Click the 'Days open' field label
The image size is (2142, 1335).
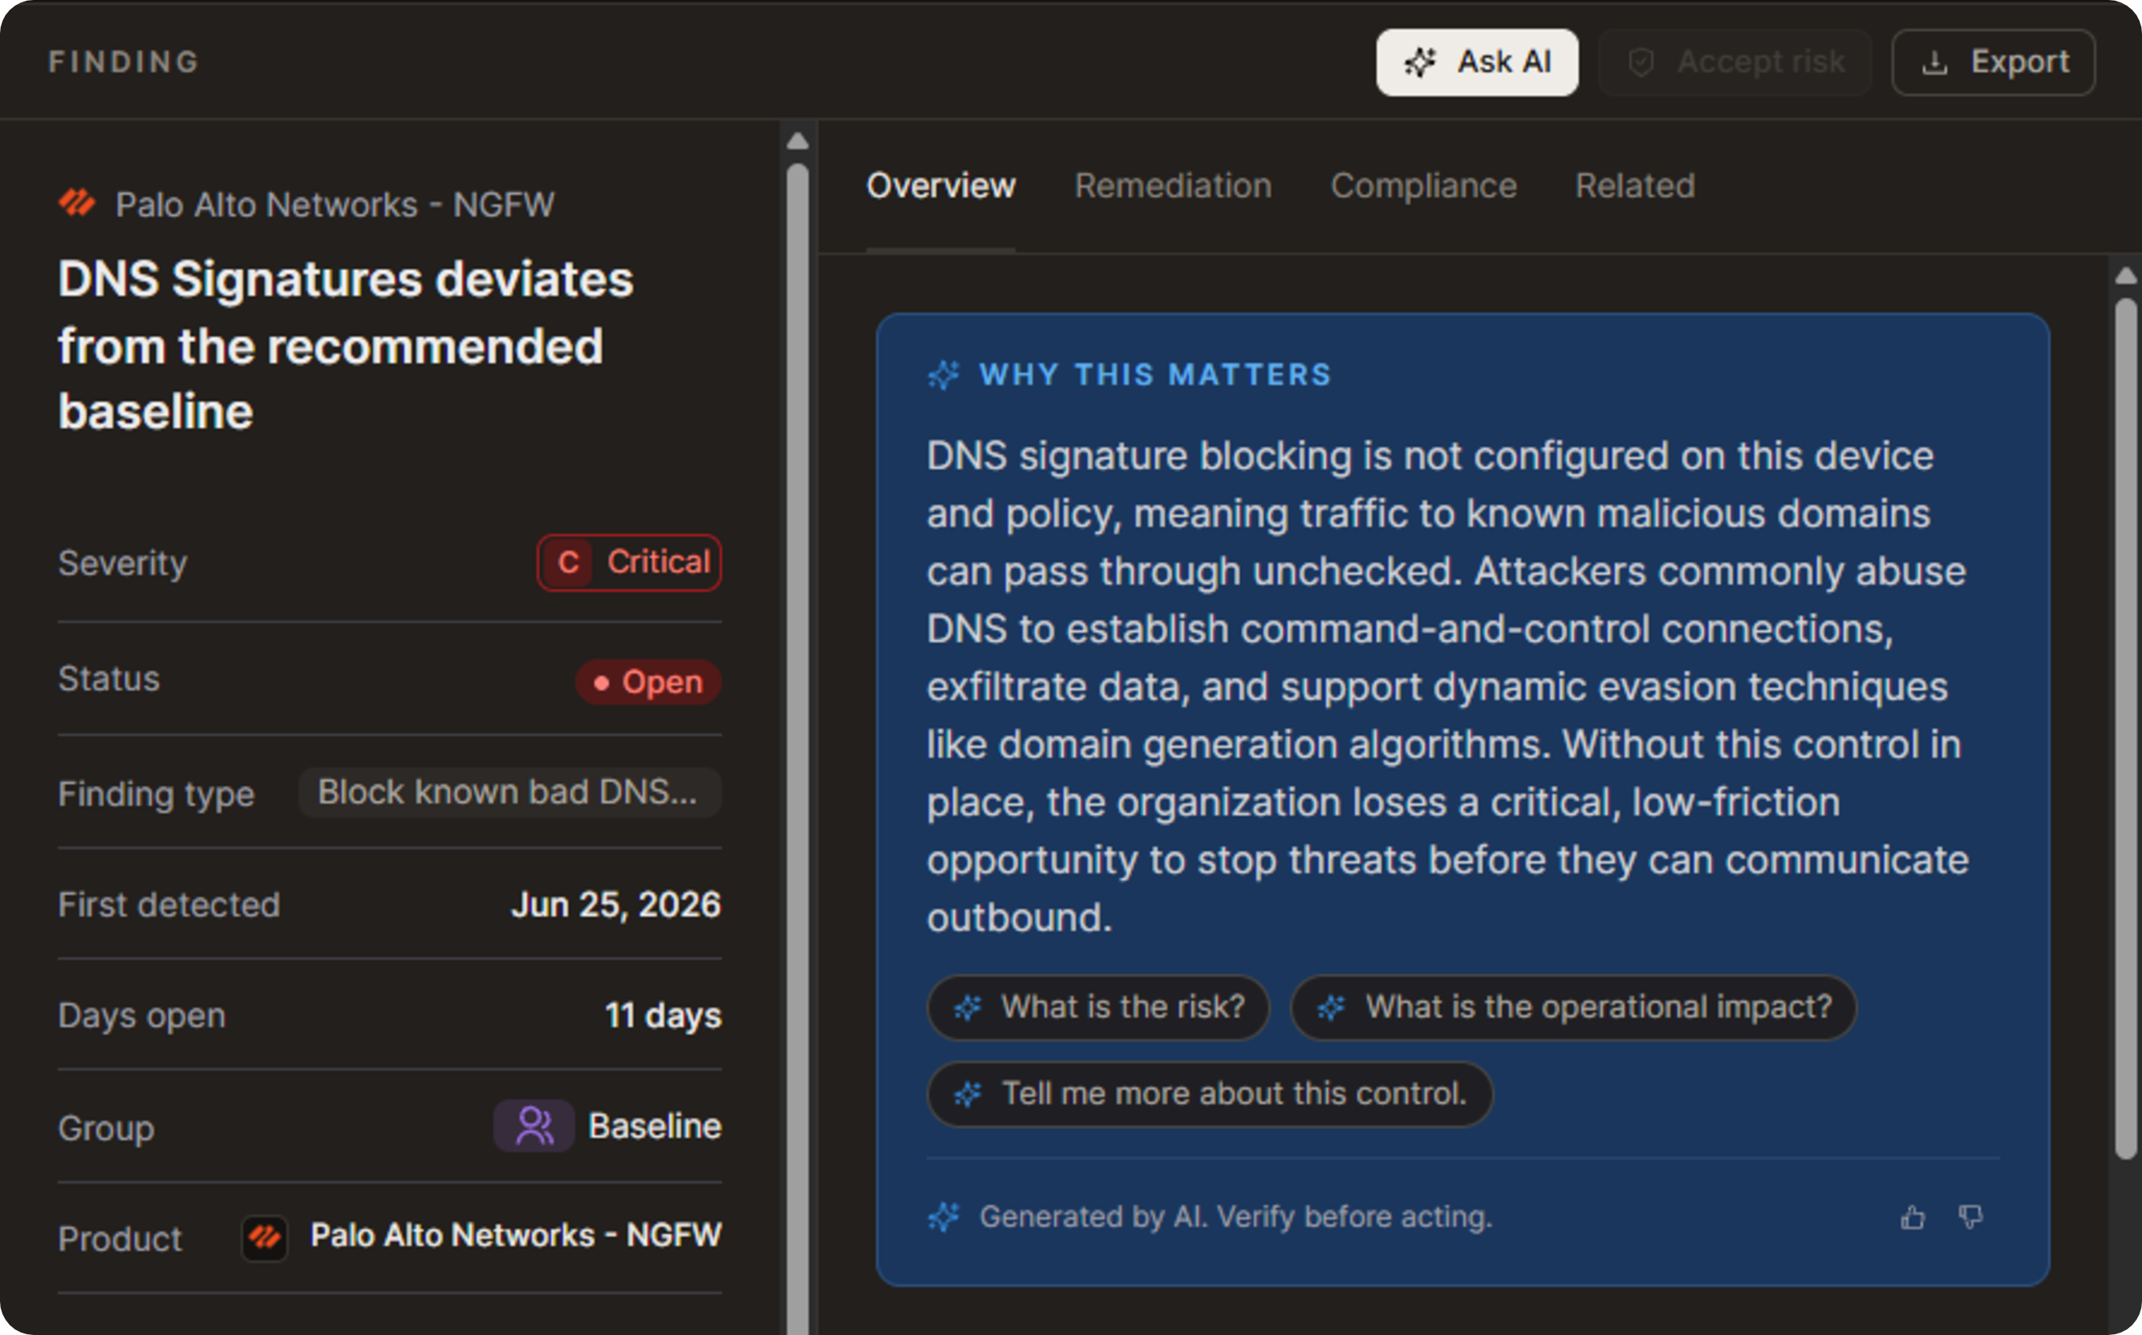pyautogui.click(x=141, y=1016)
